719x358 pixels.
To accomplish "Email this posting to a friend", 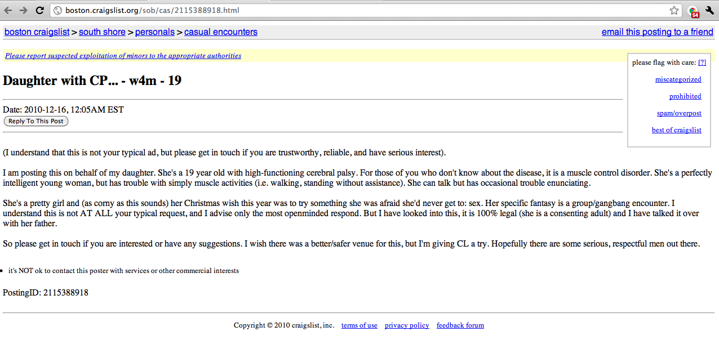I will (657, 32).
